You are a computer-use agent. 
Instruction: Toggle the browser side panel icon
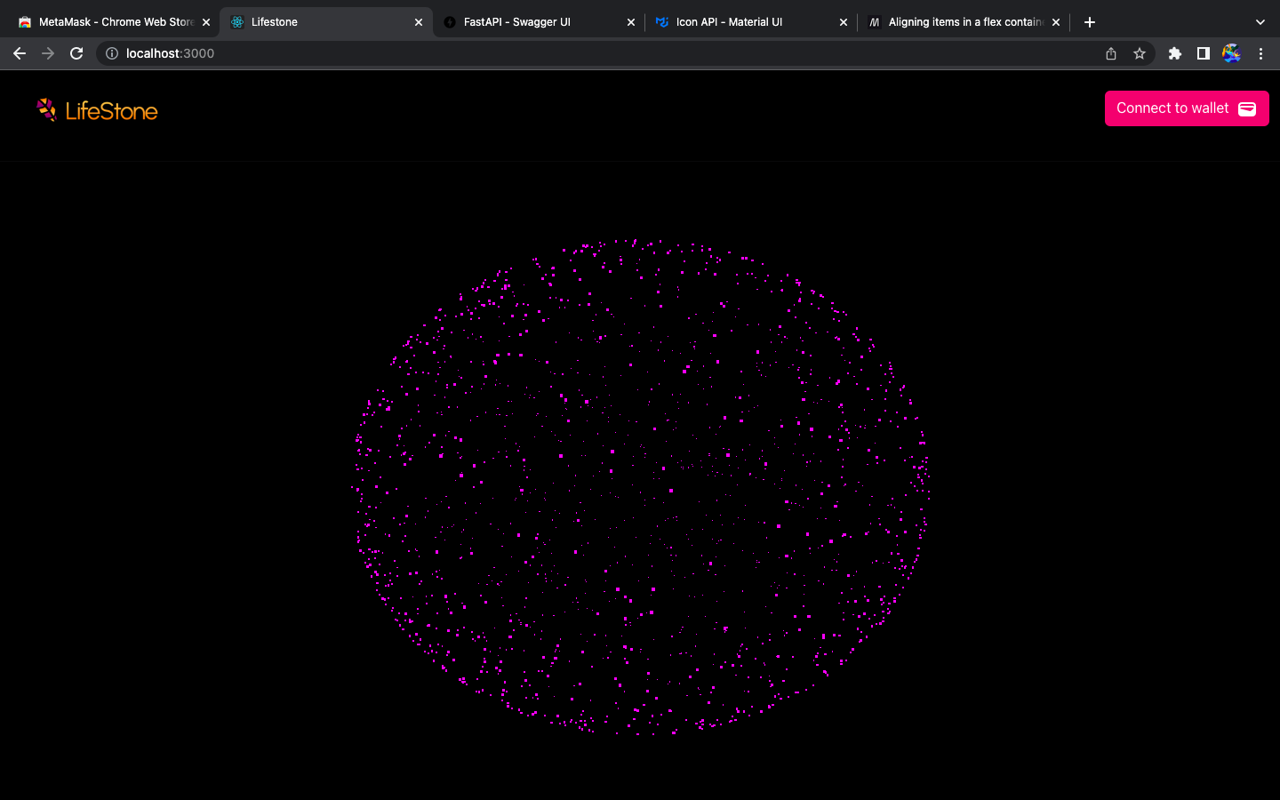tap(1204, 53)
